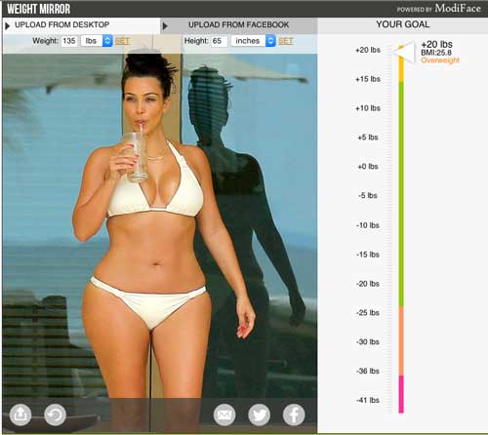Share result on Twitter icon
Image resolution: width=488 pixels, height=435 pixels.
pos(259,415)
